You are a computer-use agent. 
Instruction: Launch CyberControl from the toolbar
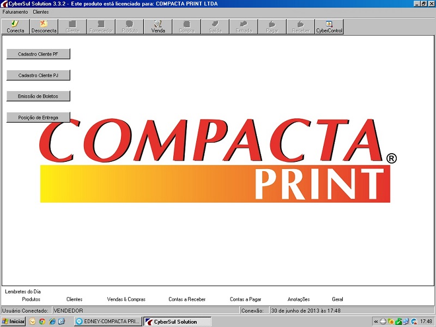click(x=329, y=27)
